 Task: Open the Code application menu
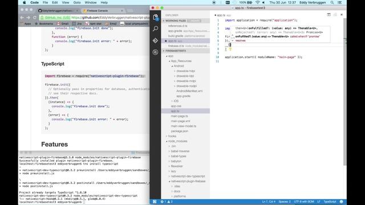(34, 2)
